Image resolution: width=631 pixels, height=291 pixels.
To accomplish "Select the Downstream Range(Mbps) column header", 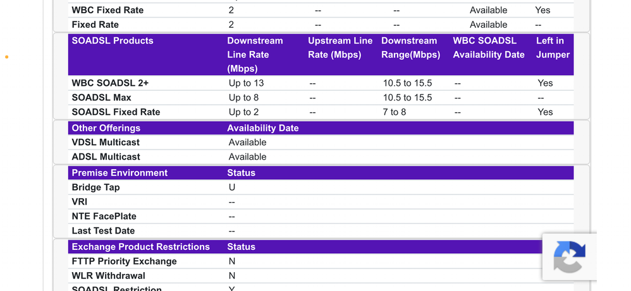I will click(410, 47).
